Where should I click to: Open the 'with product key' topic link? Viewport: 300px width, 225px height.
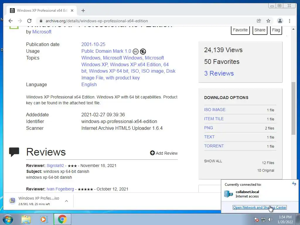(123, 78)
